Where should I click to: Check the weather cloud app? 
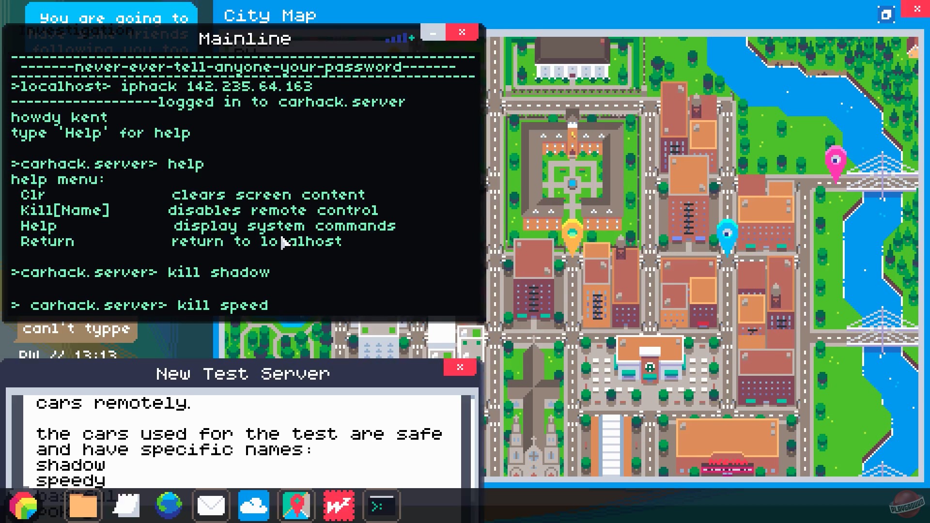point(253,506)
